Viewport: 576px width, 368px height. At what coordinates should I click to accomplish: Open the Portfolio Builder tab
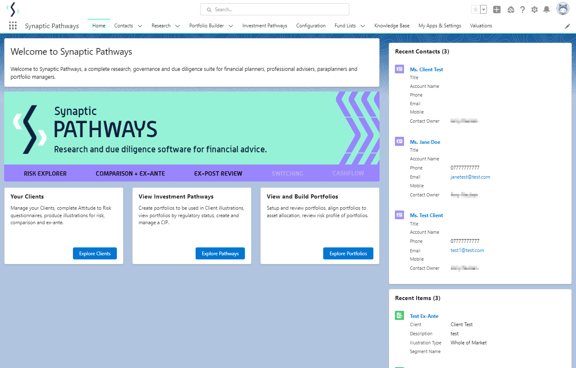tap(206, 26)
